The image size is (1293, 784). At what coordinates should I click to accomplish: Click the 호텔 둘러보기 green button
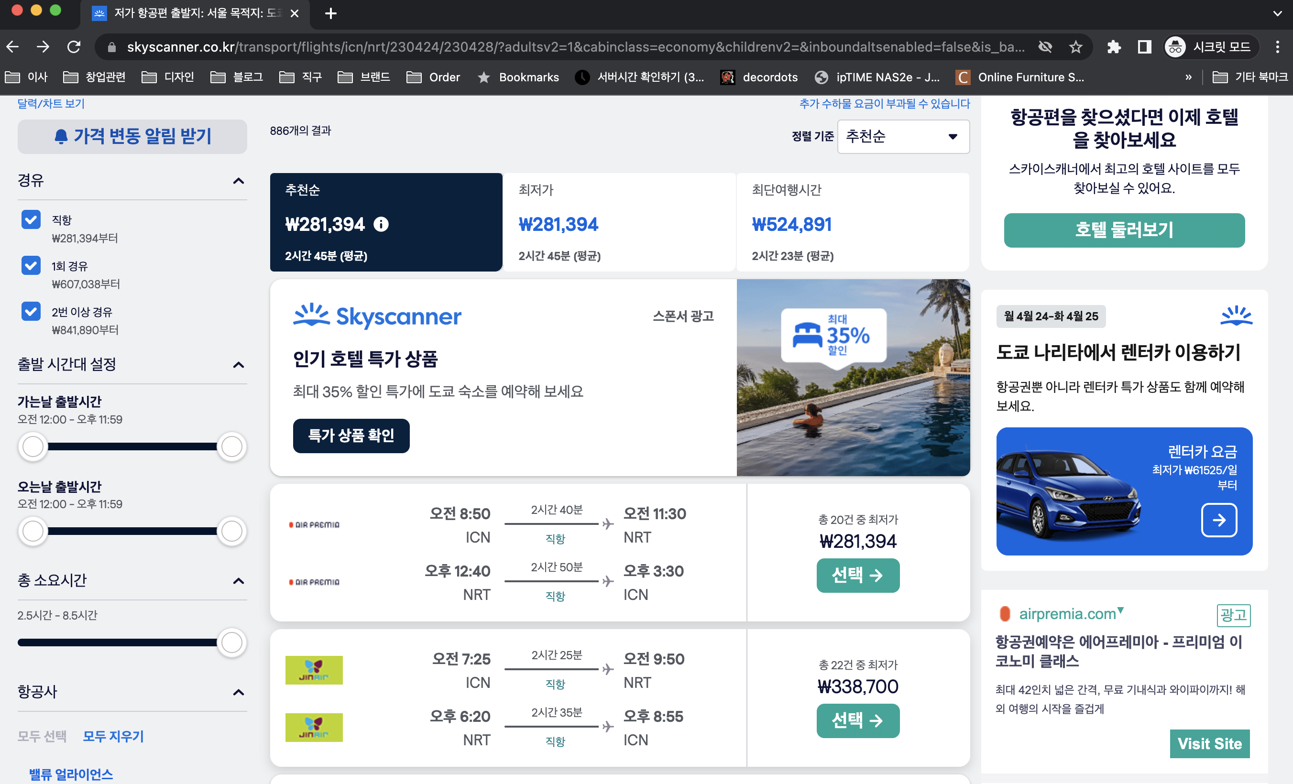pos(1124,230)
